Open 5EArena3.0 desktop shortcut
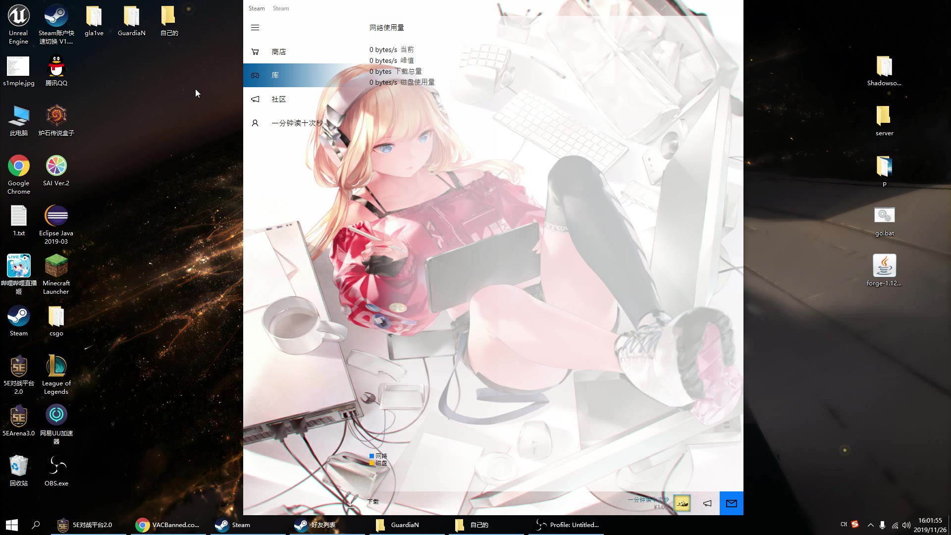The width and height of the screenshot is (951, 535). tap(19, 421)
